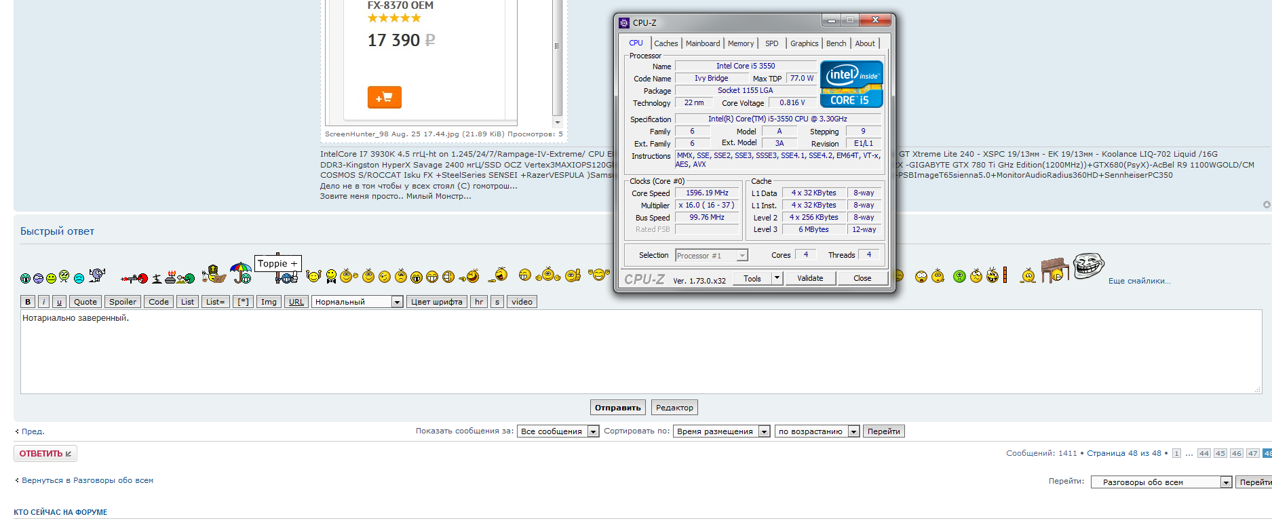Expand the CPU-Z Tools dropdown arrow
The height and width of the screenshot is (523, 1272).
point(777,278)
